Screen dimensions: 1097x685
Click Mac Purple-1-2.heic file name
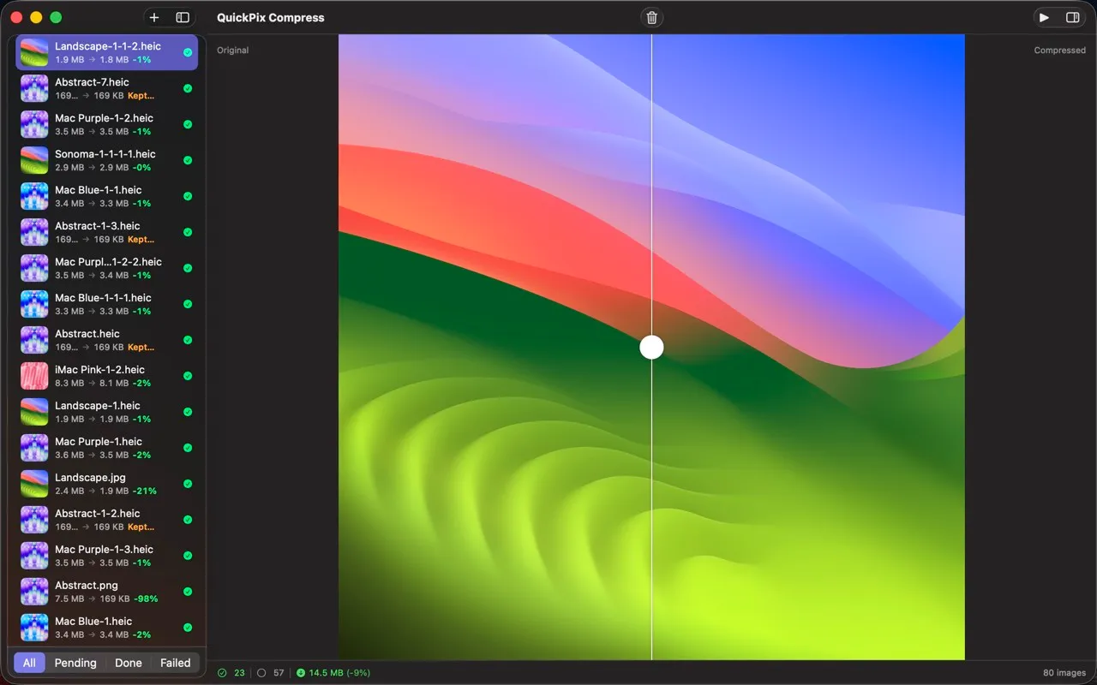tap(104, 118)
